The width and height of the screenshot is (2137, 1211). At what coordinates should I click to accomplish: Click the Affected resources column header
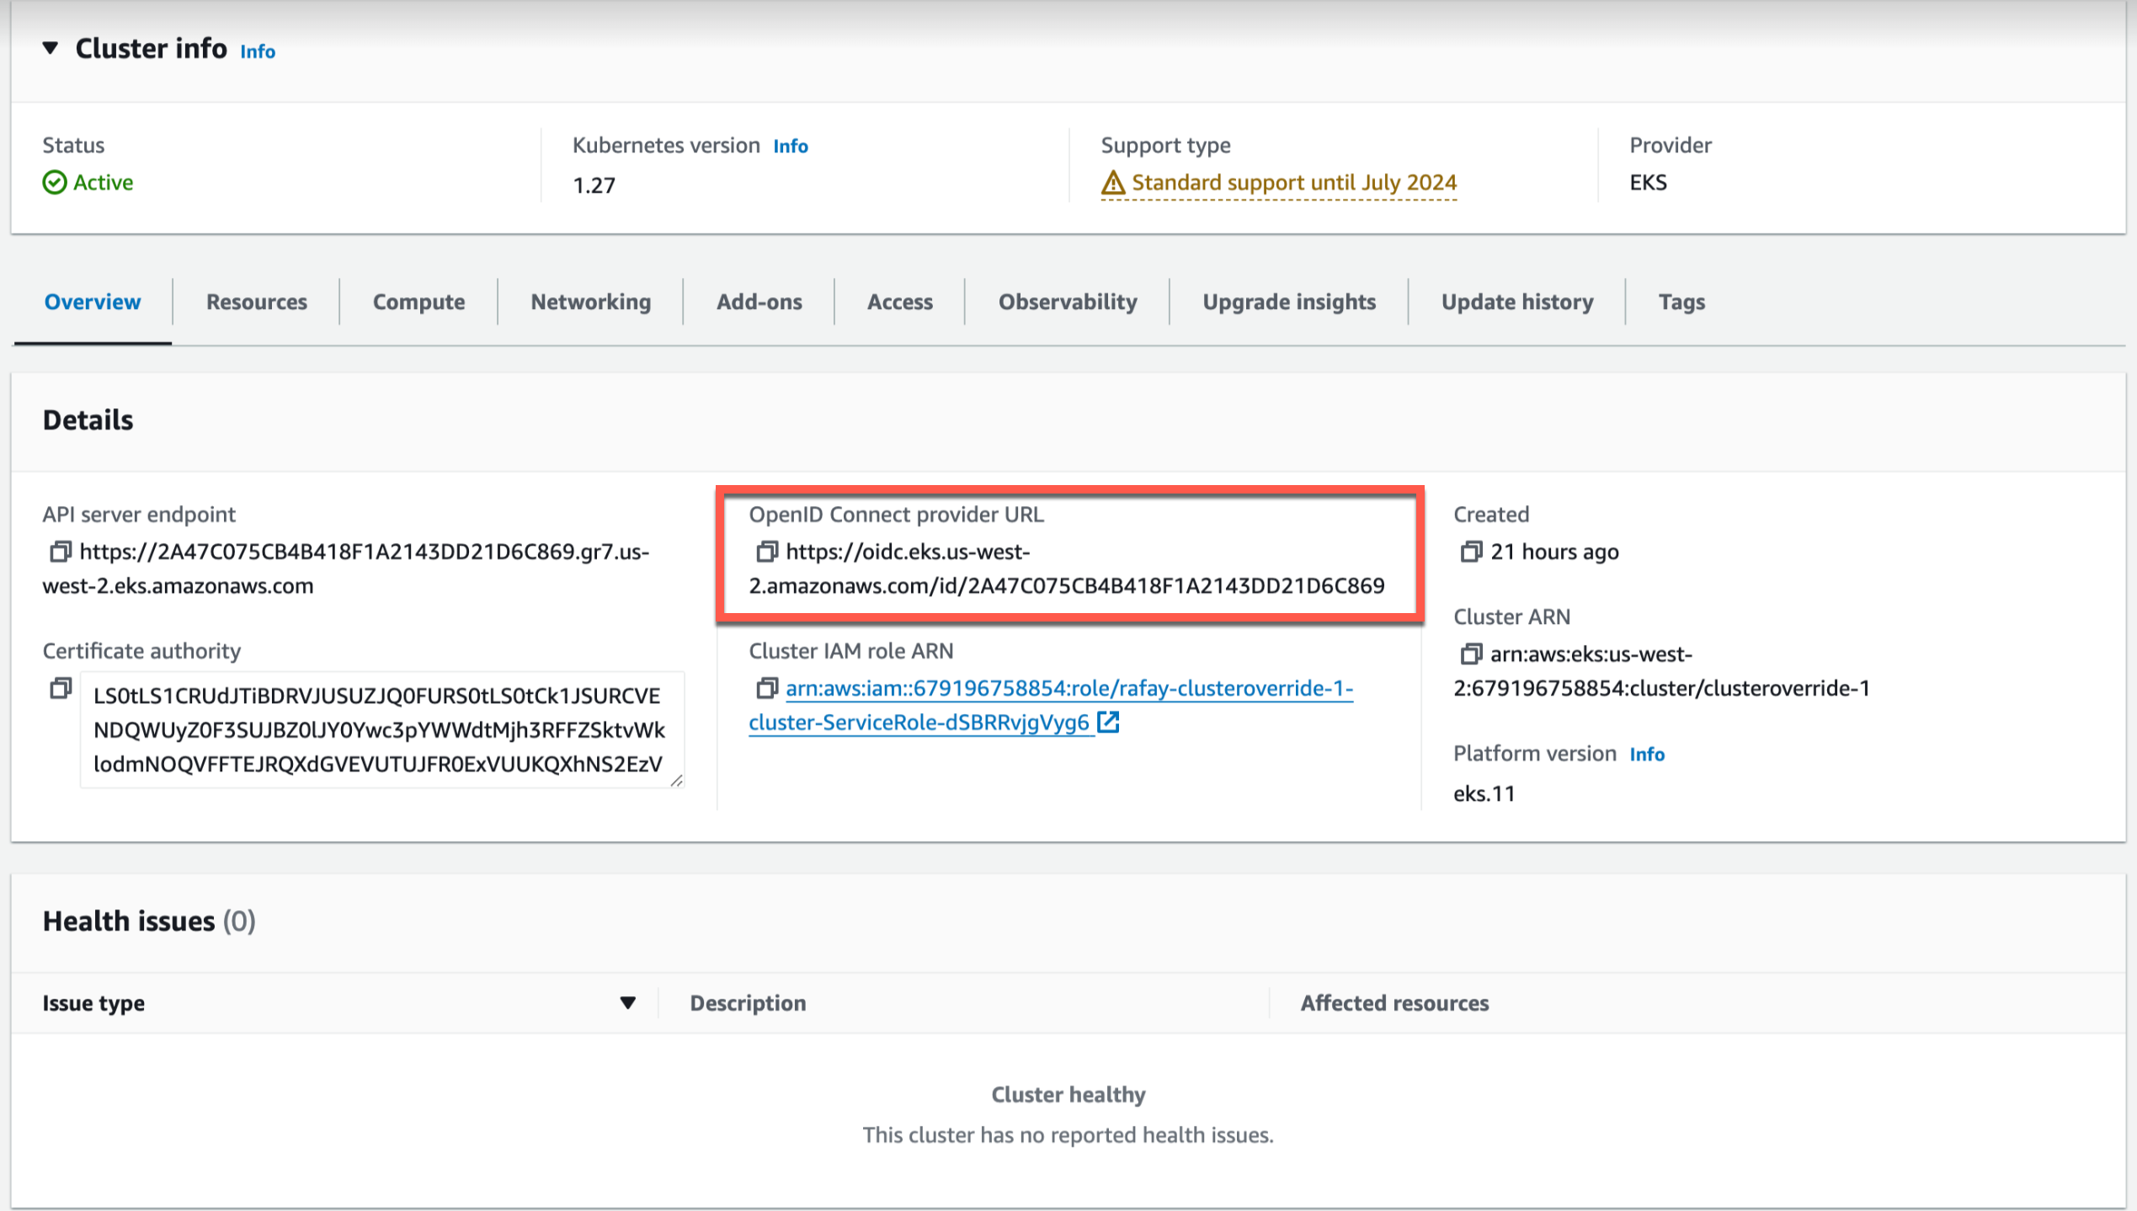pyautogui.click(x=1394, y=1002)
